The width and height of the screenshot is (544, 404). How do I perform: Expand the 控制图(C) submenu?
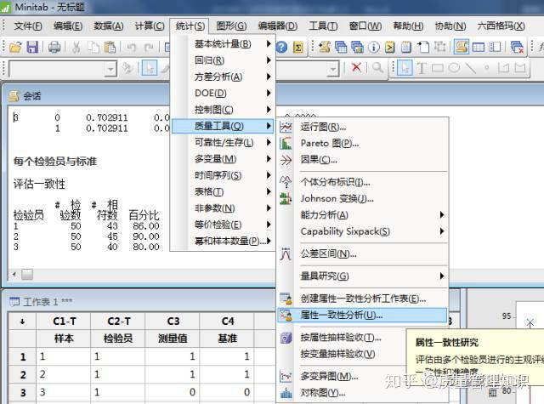coord(223,110)
